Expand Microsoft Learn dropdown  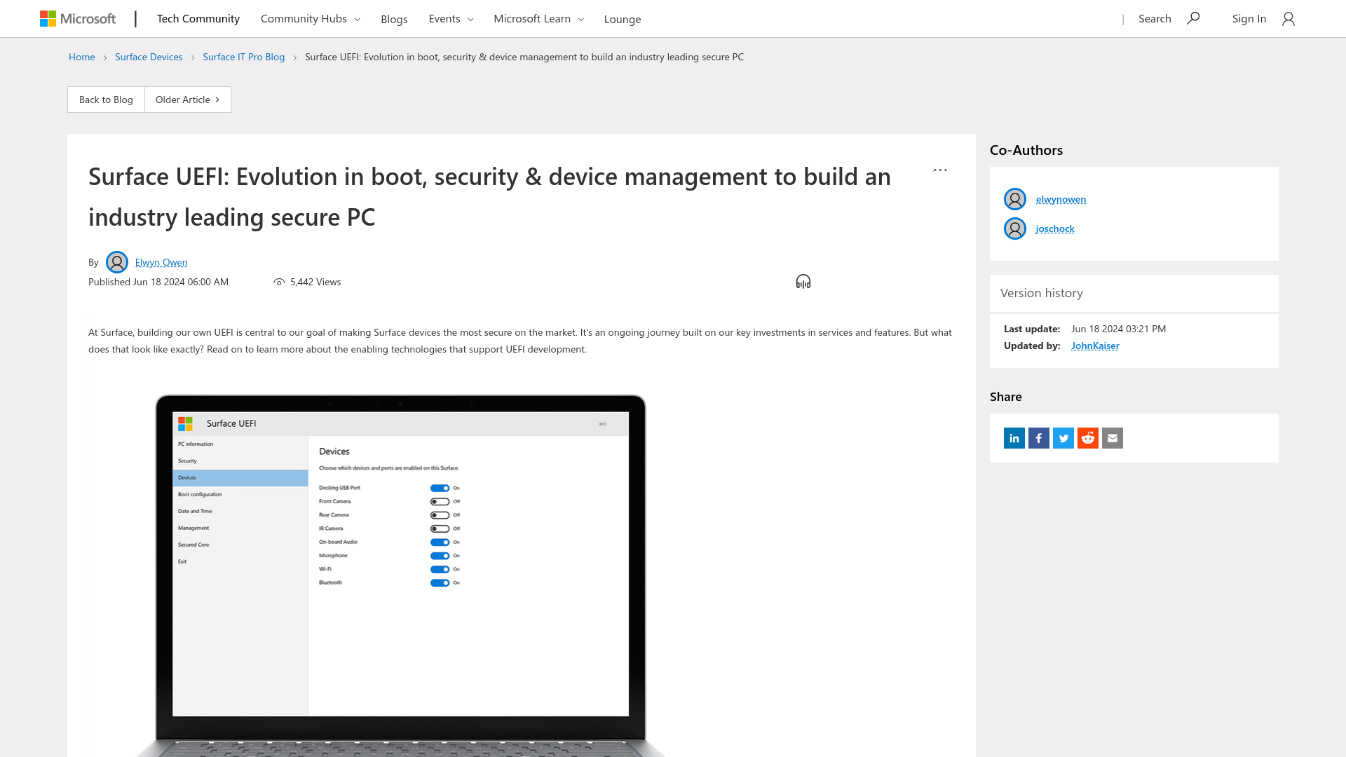coord(539,19)
